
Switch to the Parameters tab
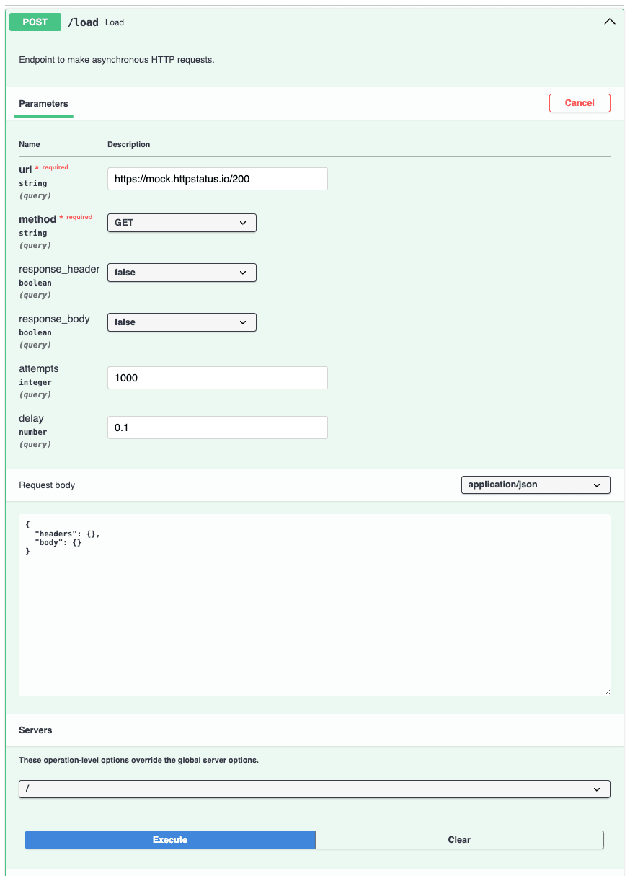pos(43,104)
